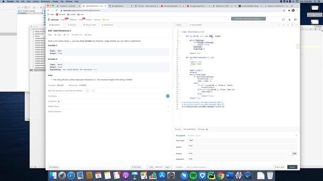This screenshot has height=181, width=323.
Task: Click the Share button under problem title
Action: click(x=88, y=35)
